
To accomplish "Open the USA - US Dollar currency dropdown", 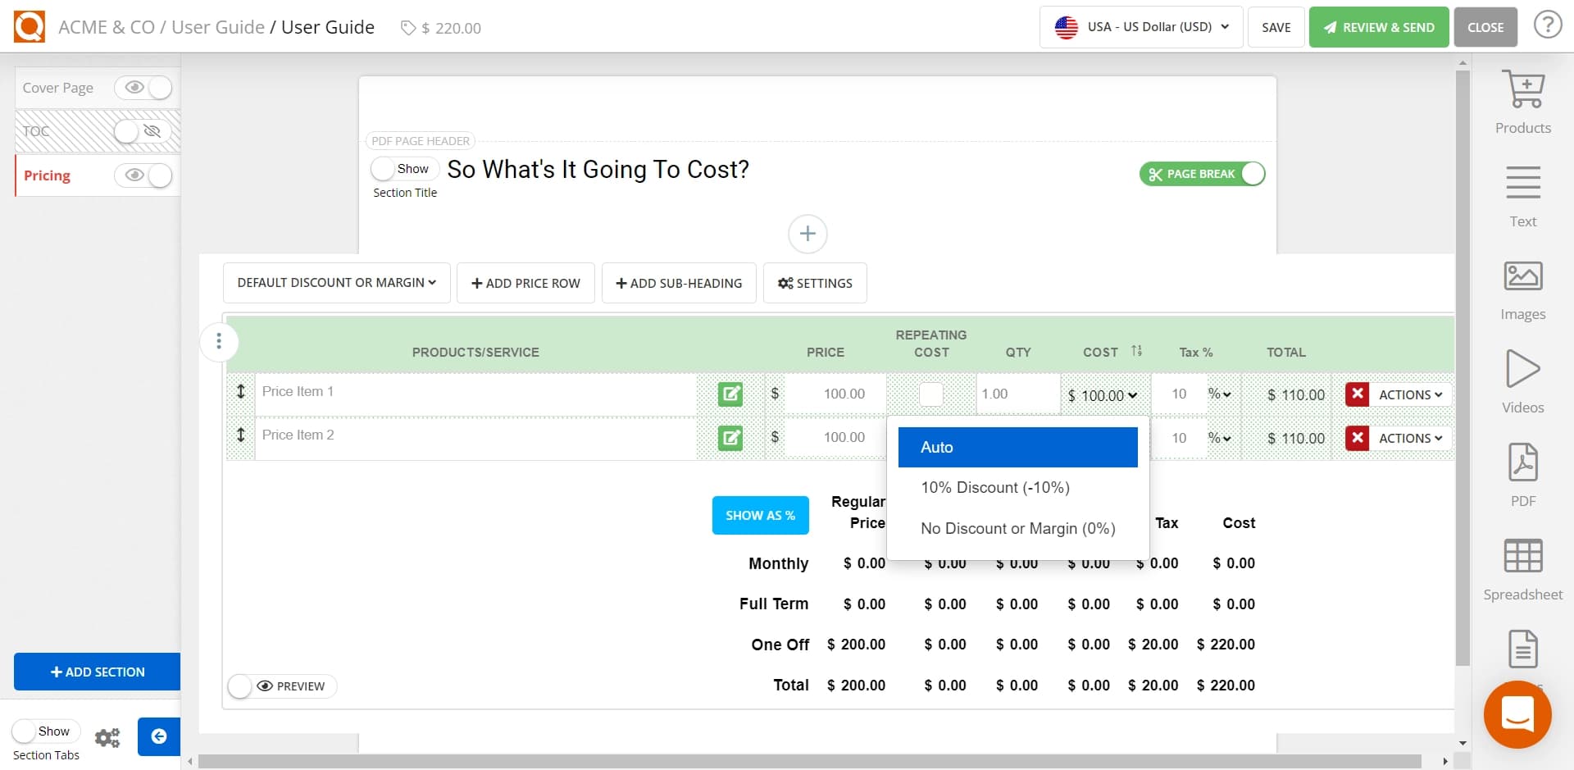I will coord(1140,26).
